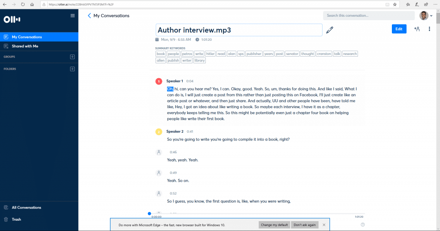Collapse sidebar with the hamburger icon
The height and width of the screenshot is (231, 440).
point(73,15)
